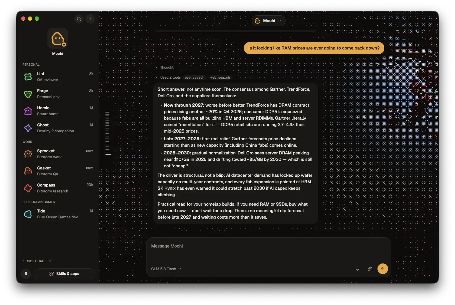Select the Tide agent avatar icon
Image resolution: width=455 pixels, height=305 pixels.
[x=28, y=214]
